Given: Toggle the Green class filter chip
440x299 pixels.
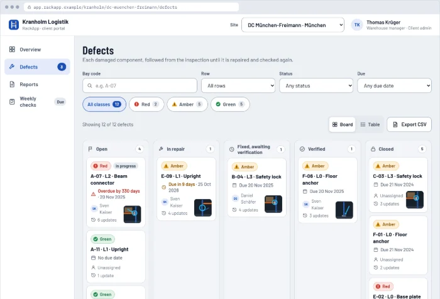Looking at the screenshot, I should [230, 104].
